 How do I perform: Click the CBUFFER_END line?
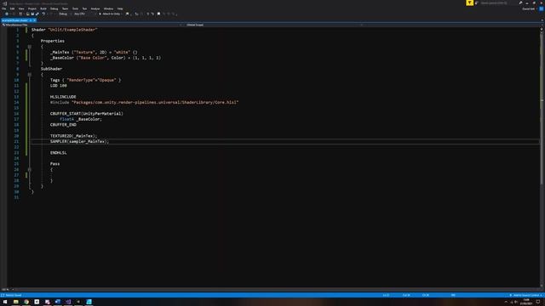pyautogui.click(x=63, y=125)
